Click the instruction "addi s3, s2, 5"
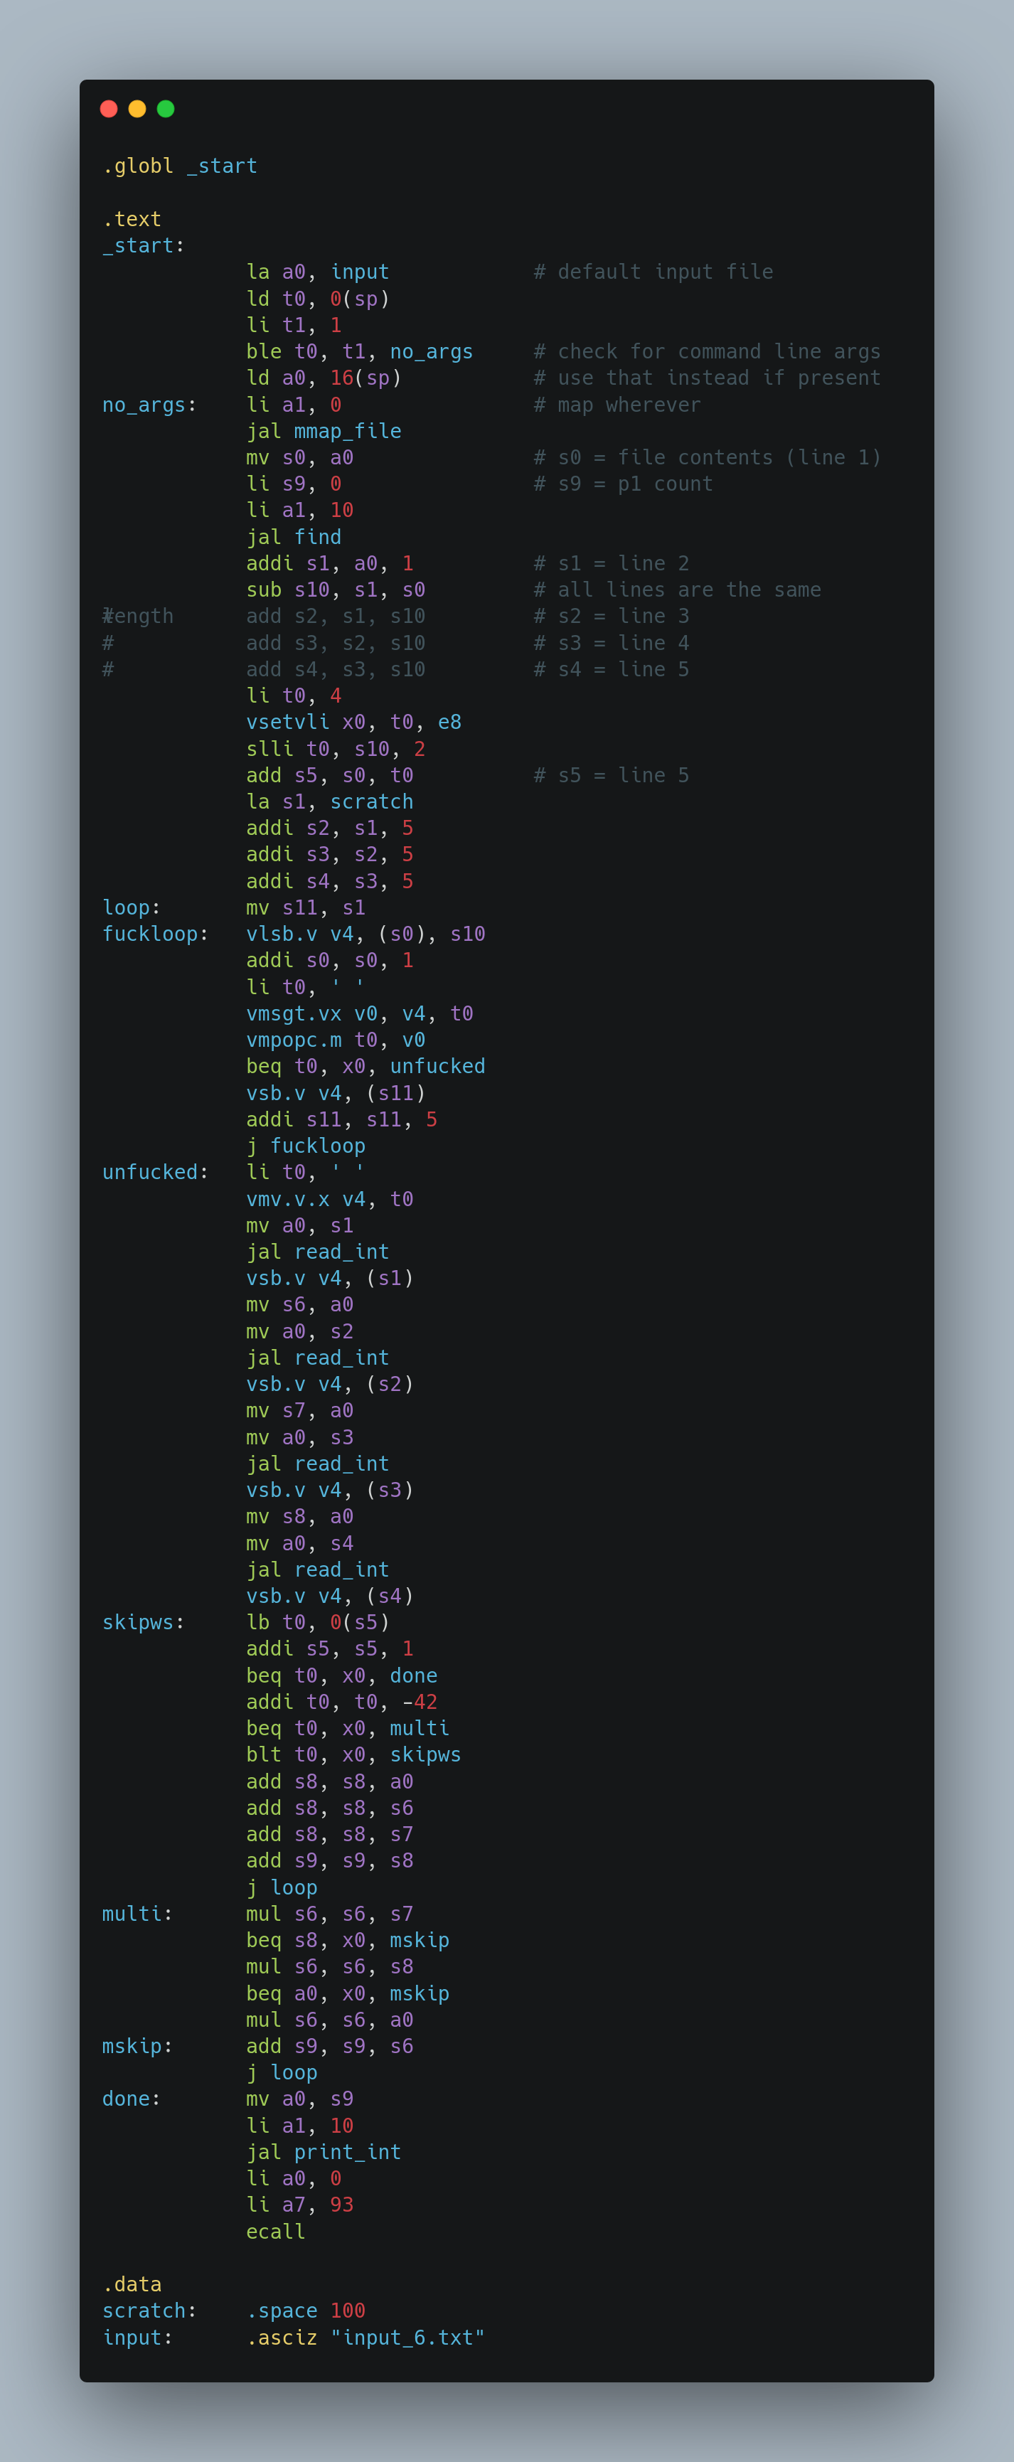This screenshot has width=1014, height=2462. point(330,854)
